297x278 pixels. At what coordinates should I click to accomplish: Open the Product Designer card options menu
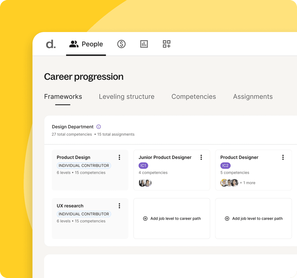283,157
